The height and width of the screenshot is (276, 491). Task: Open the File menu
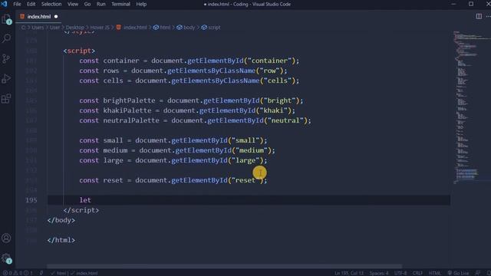point(17,4)
